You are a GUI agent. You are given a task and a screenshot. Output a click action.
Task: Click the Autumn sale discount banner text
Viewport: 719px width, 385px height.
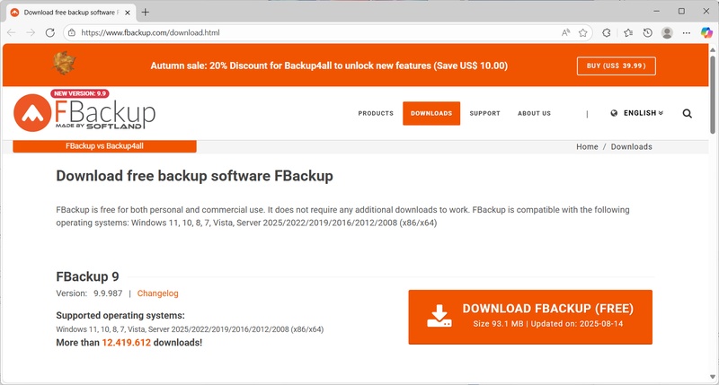click(329, 66)
